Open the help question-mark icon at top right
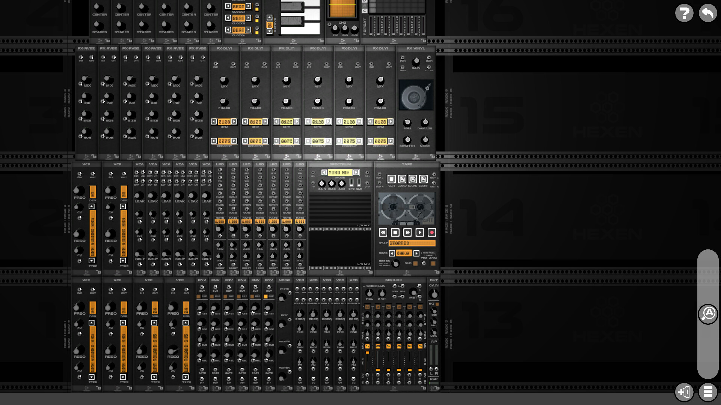This screenshot has width=721, height=405. tap(684, 13)
